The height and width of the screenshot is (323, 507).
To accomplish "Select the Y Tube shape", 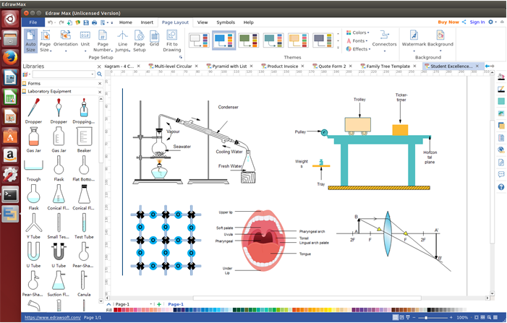I will pyautogui.click(x=33, y=225).
